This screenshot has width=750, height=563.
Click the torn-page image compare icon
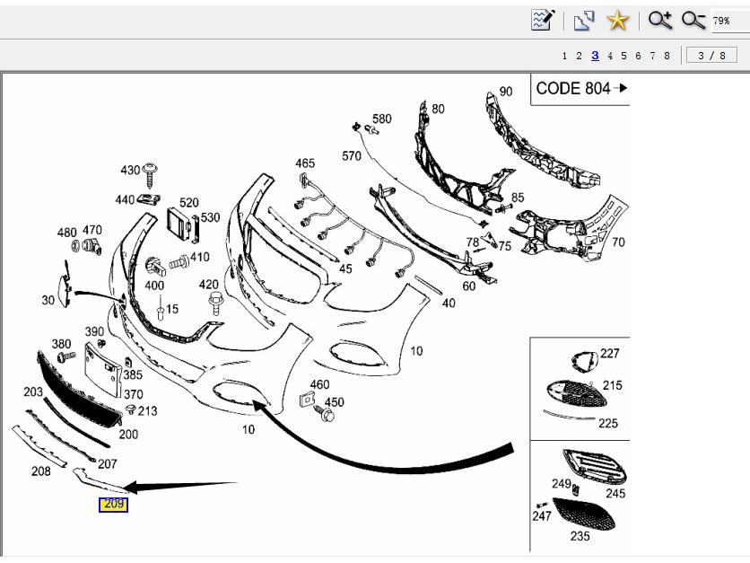(585, 21)
